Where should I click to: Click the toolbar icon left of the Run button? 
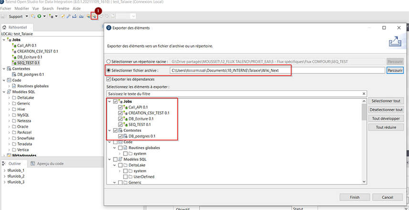[33, 16]
